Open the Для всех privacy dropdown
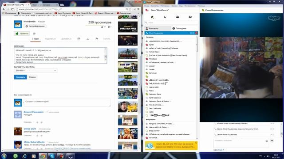Image resolution: width=284 pixels, height=159 pixels. coord(35,71)
